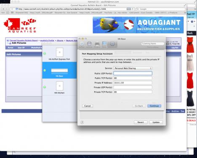Open the Albums breadcrumb link
Viewport: 197px width, 158px height.
click(60, 41)
